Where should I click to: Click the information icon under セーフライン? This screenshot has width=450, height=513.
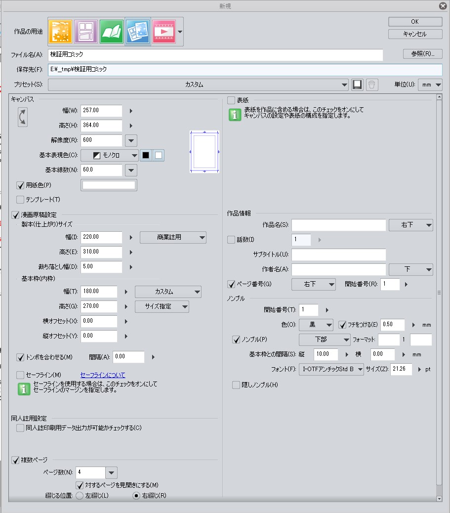pos(24,388)
